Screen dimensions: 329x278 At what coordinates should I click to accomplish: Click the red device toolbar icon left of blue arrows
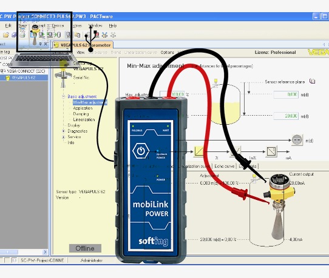click(97, 35)
